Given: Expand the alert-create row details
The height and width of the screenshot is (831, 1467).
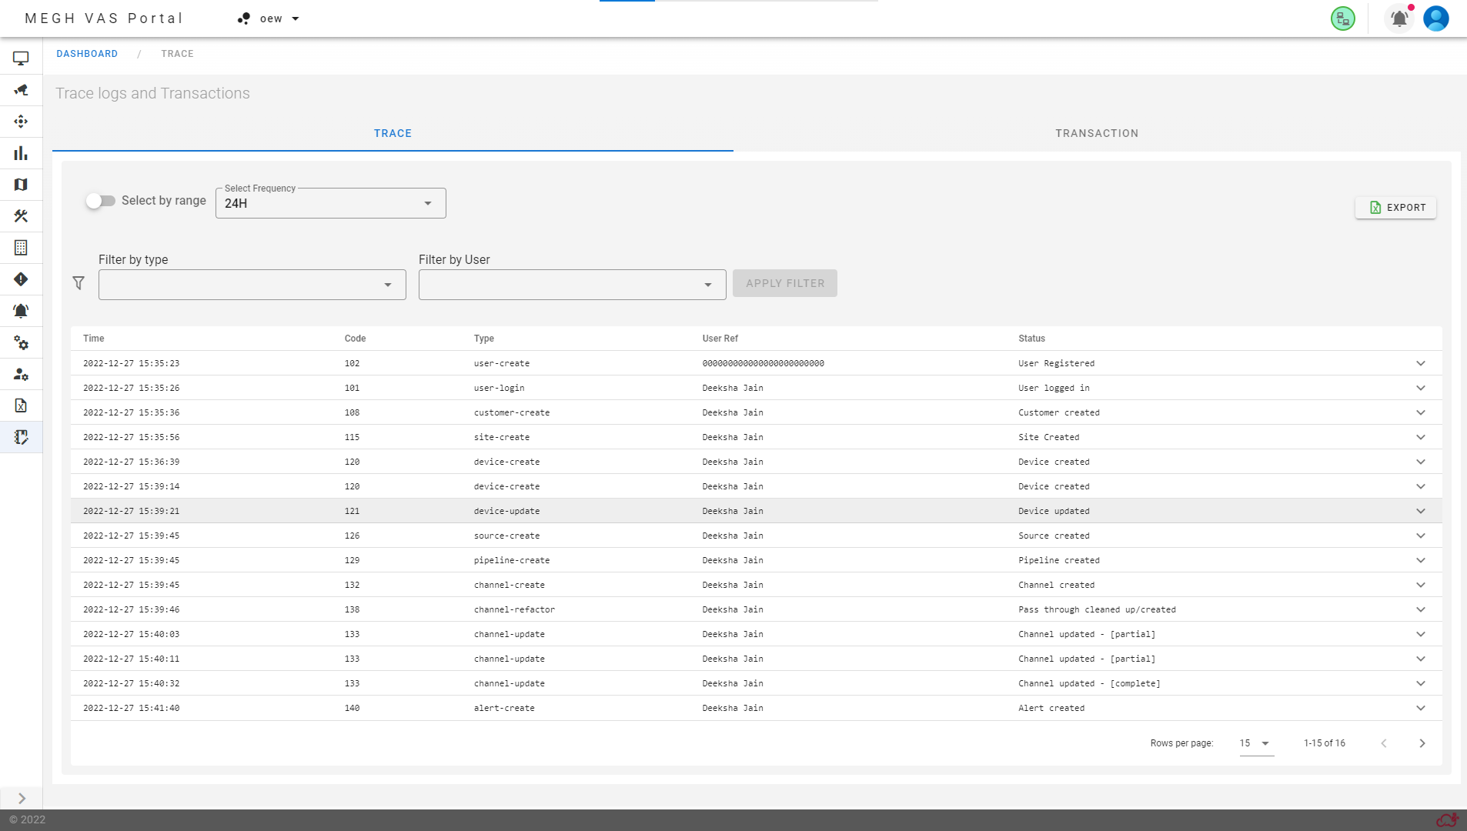Looking at the screenshot, I should pos(1420,708).
